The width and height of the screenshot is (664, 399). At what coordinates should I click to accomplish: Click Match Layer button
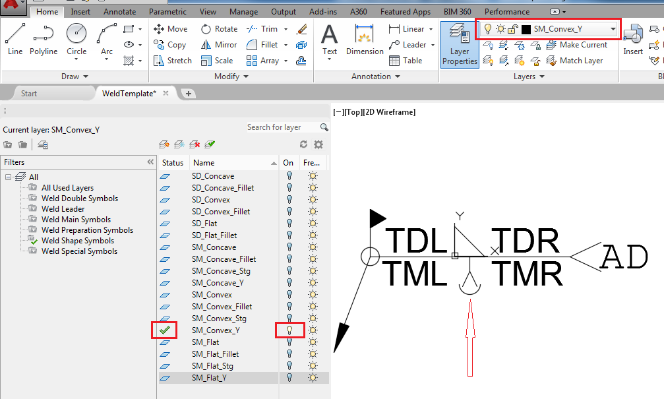pyautogui.click(x=574, y=61)
